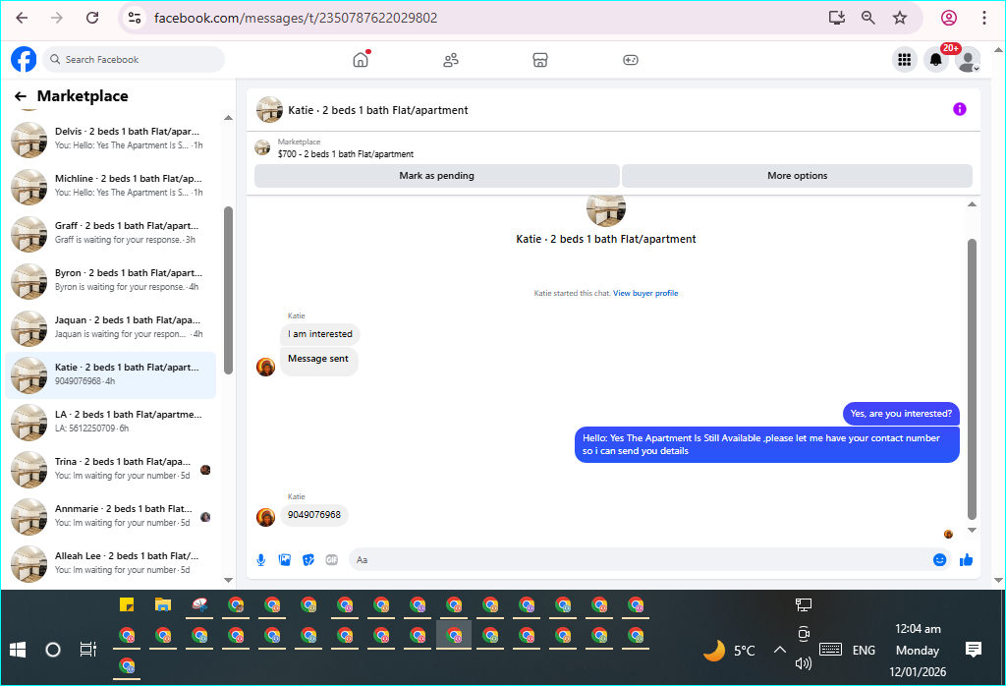Select Katie conversation in chat list
This screenshot has width=1006, height=686.
pos(110,375)
